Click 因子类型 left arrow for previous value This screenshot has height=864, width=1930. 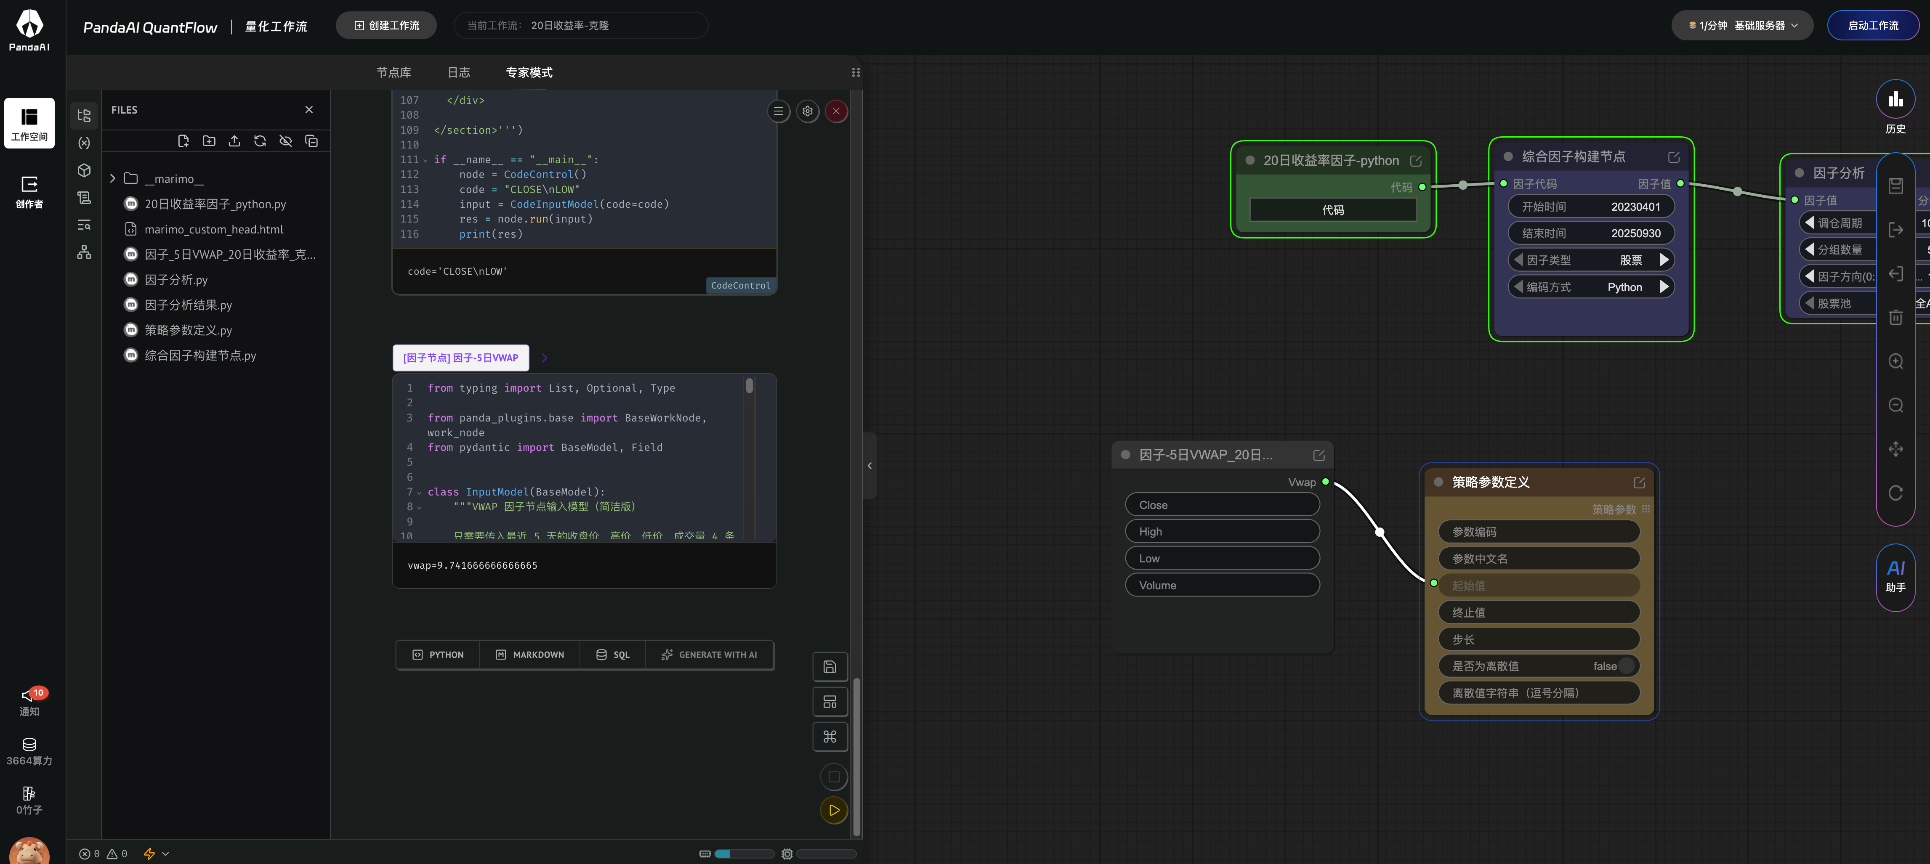point(1518,260)
